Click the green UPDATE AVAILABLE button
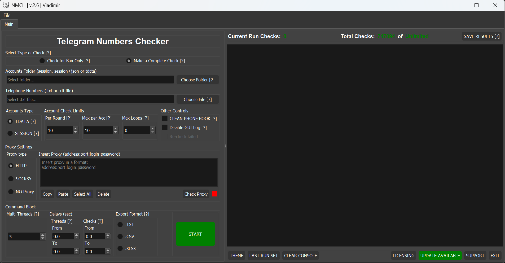 tap(440, 256)
